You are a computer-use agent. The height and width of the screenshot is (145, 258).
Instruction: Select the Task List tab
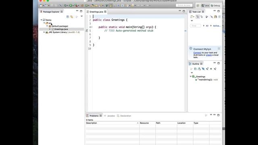pos(196,12)
